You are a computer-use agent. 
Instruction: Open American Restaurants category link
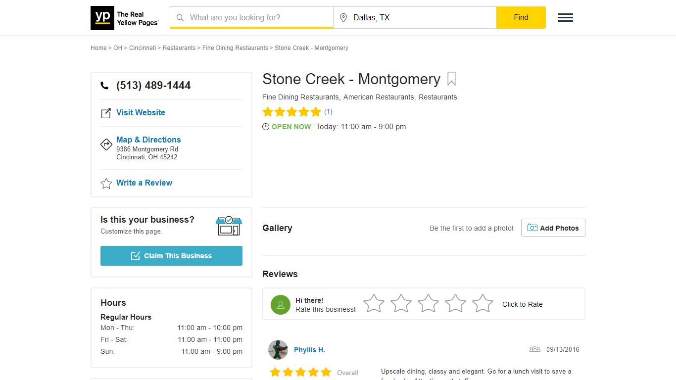(x=379, y=97)
